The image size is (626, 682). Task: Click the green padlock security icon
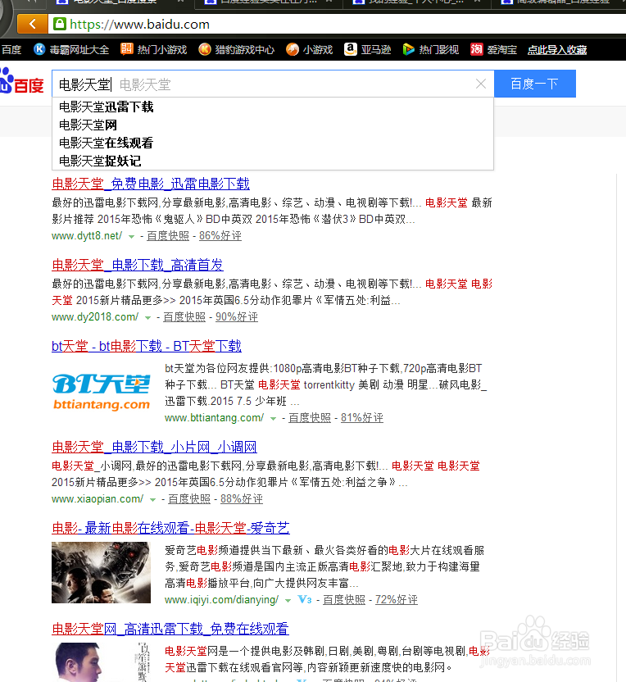(x=60, y=24)
